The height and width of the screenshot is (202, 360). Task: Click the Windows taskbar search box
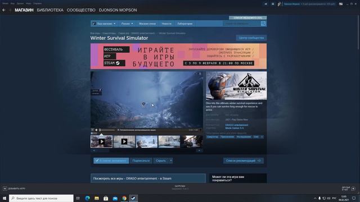(41, 198)
